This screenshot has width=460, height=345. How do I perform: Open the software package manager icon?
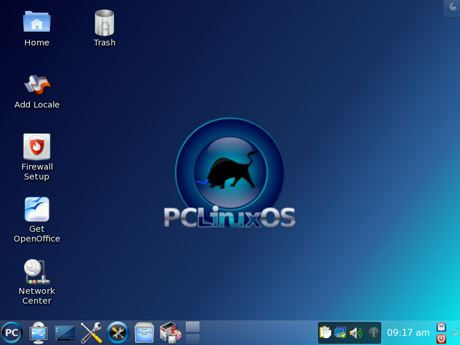click(170, 332)
